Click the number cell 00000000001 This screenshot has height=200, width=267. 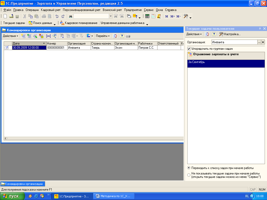57,48
